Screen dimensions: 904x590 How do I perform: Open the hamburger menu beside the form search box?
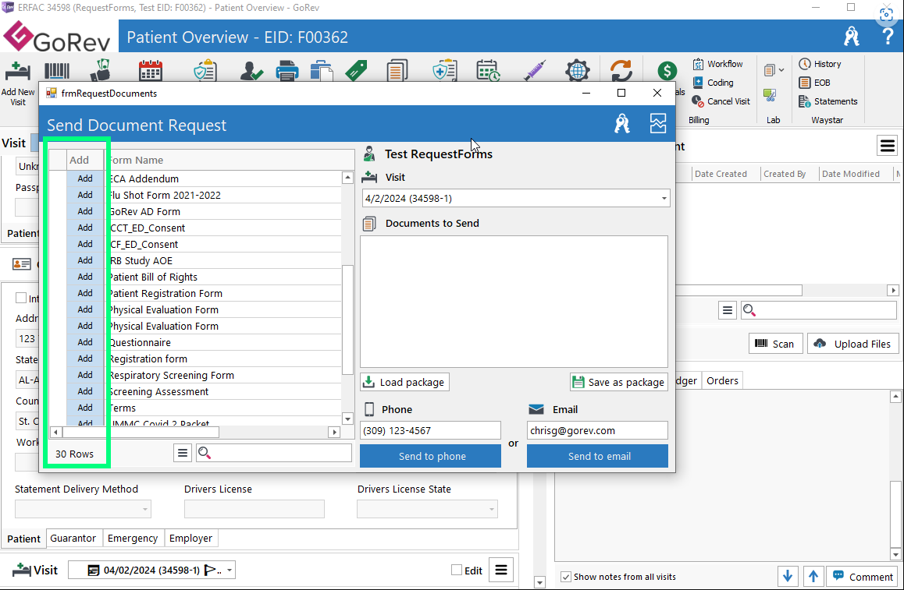click(x=182, y=453)
